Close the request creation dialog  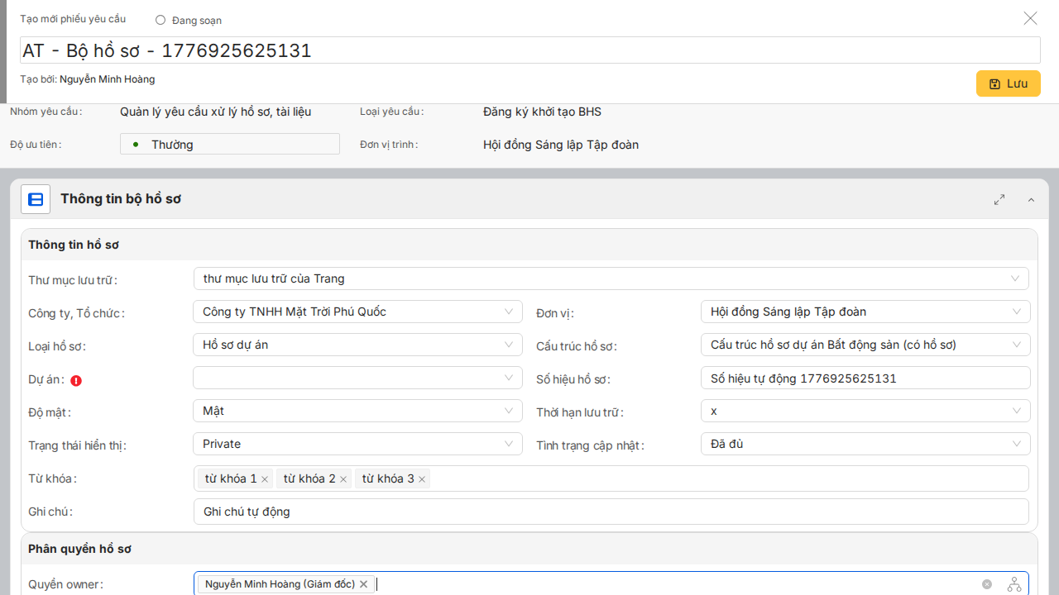[1030, 18]
